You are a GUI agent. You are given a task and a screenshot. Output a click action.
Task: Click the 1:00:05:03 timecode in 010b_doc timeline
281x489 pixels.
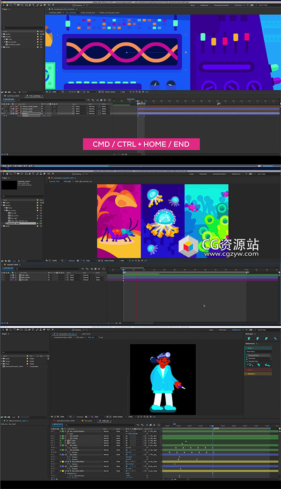pos(57,424)
